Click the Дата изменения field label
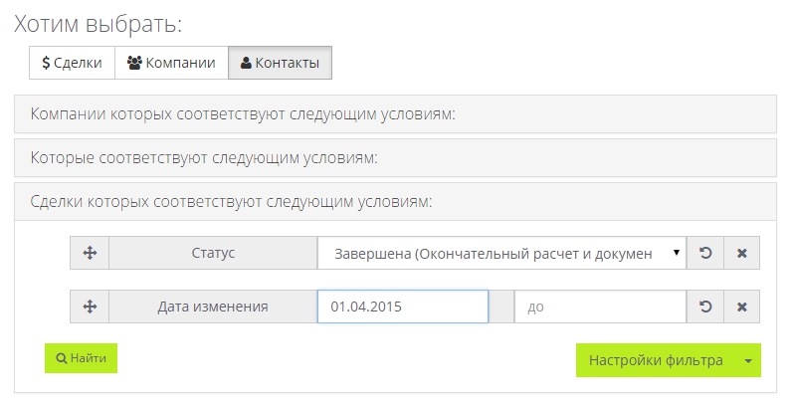Screen dimensions: 792x410 pyautogui.click(x=213, y=307)
